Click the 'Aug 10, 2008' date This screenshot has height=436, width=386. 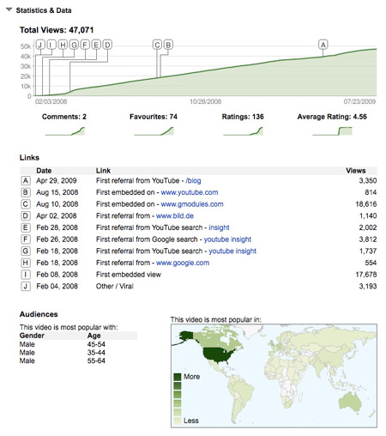(x=57, y=204)
